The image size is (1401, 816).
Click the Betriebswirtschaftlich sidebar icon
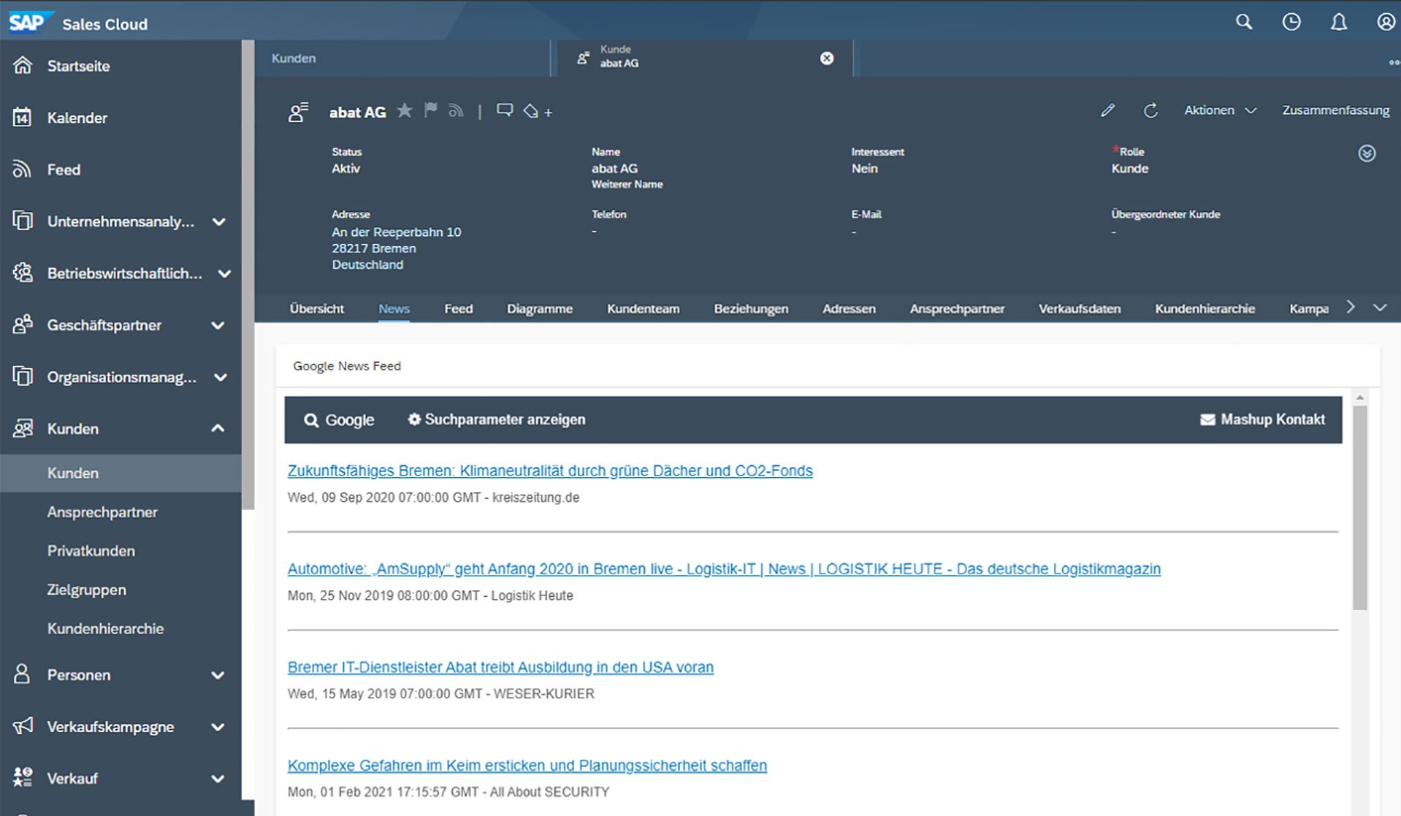[x=23, y=272]
